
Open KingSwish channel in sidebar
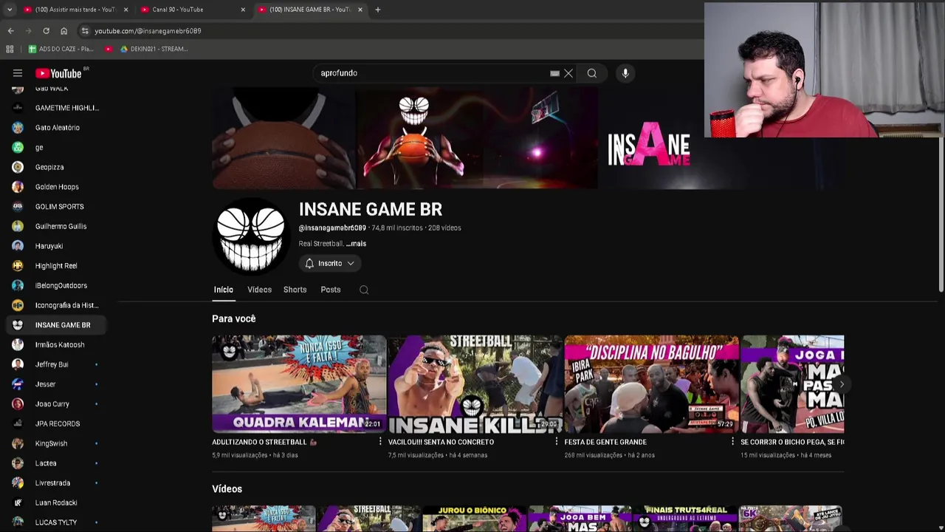click(x=57, y=443)
